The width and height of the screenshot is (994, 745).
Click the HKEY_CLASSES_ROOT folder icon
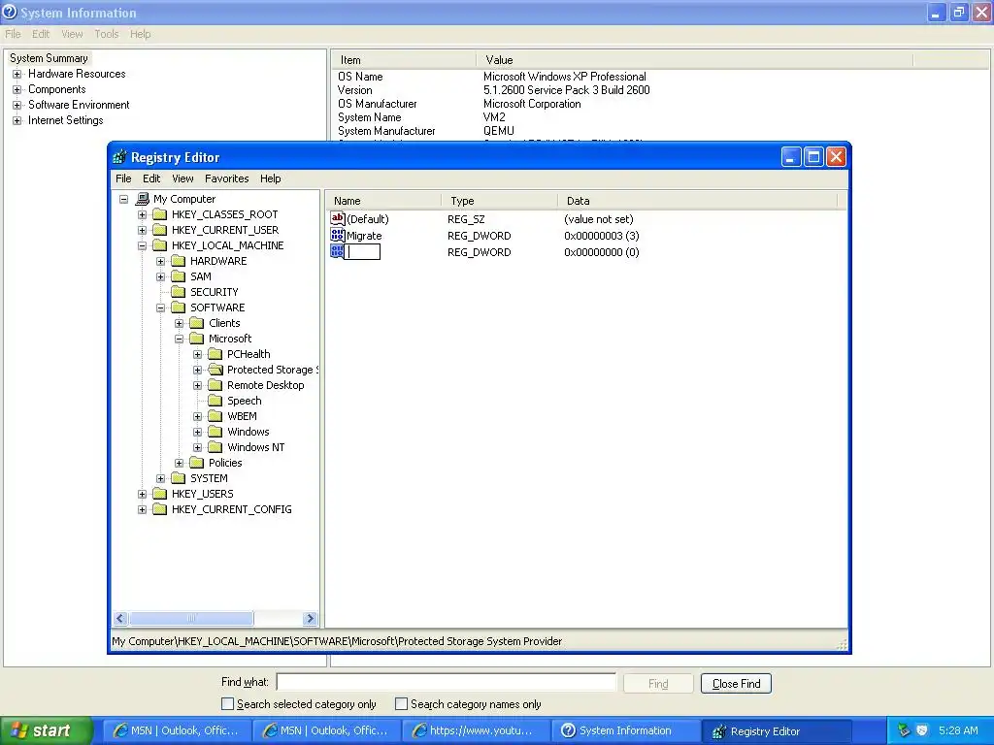coord(160,214)
